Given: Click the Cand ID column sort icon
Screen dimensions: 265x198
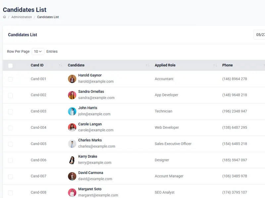Looking at the screenshot, I should pyautogui.click(x=60, y=65).
